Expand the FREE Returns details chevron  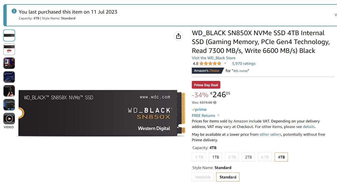(x=219, y=116)
